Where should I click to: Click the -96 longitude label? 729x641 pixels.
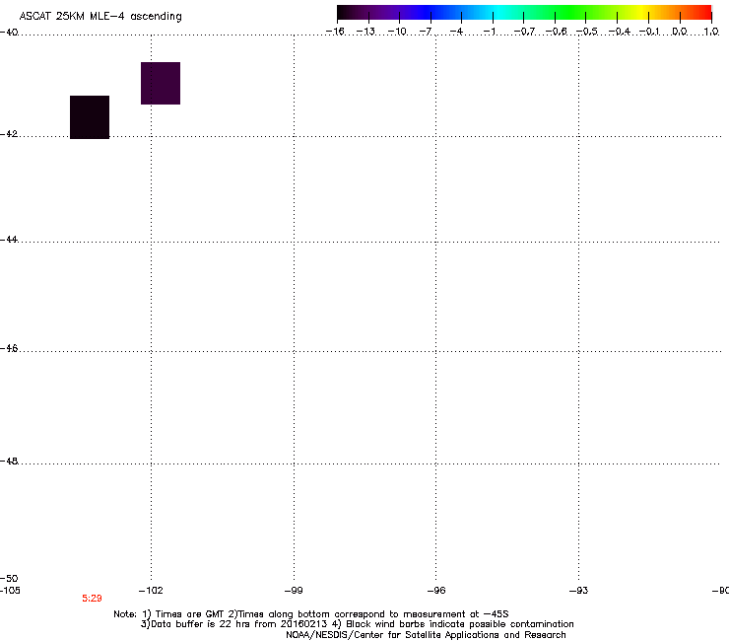click(436, 591)
